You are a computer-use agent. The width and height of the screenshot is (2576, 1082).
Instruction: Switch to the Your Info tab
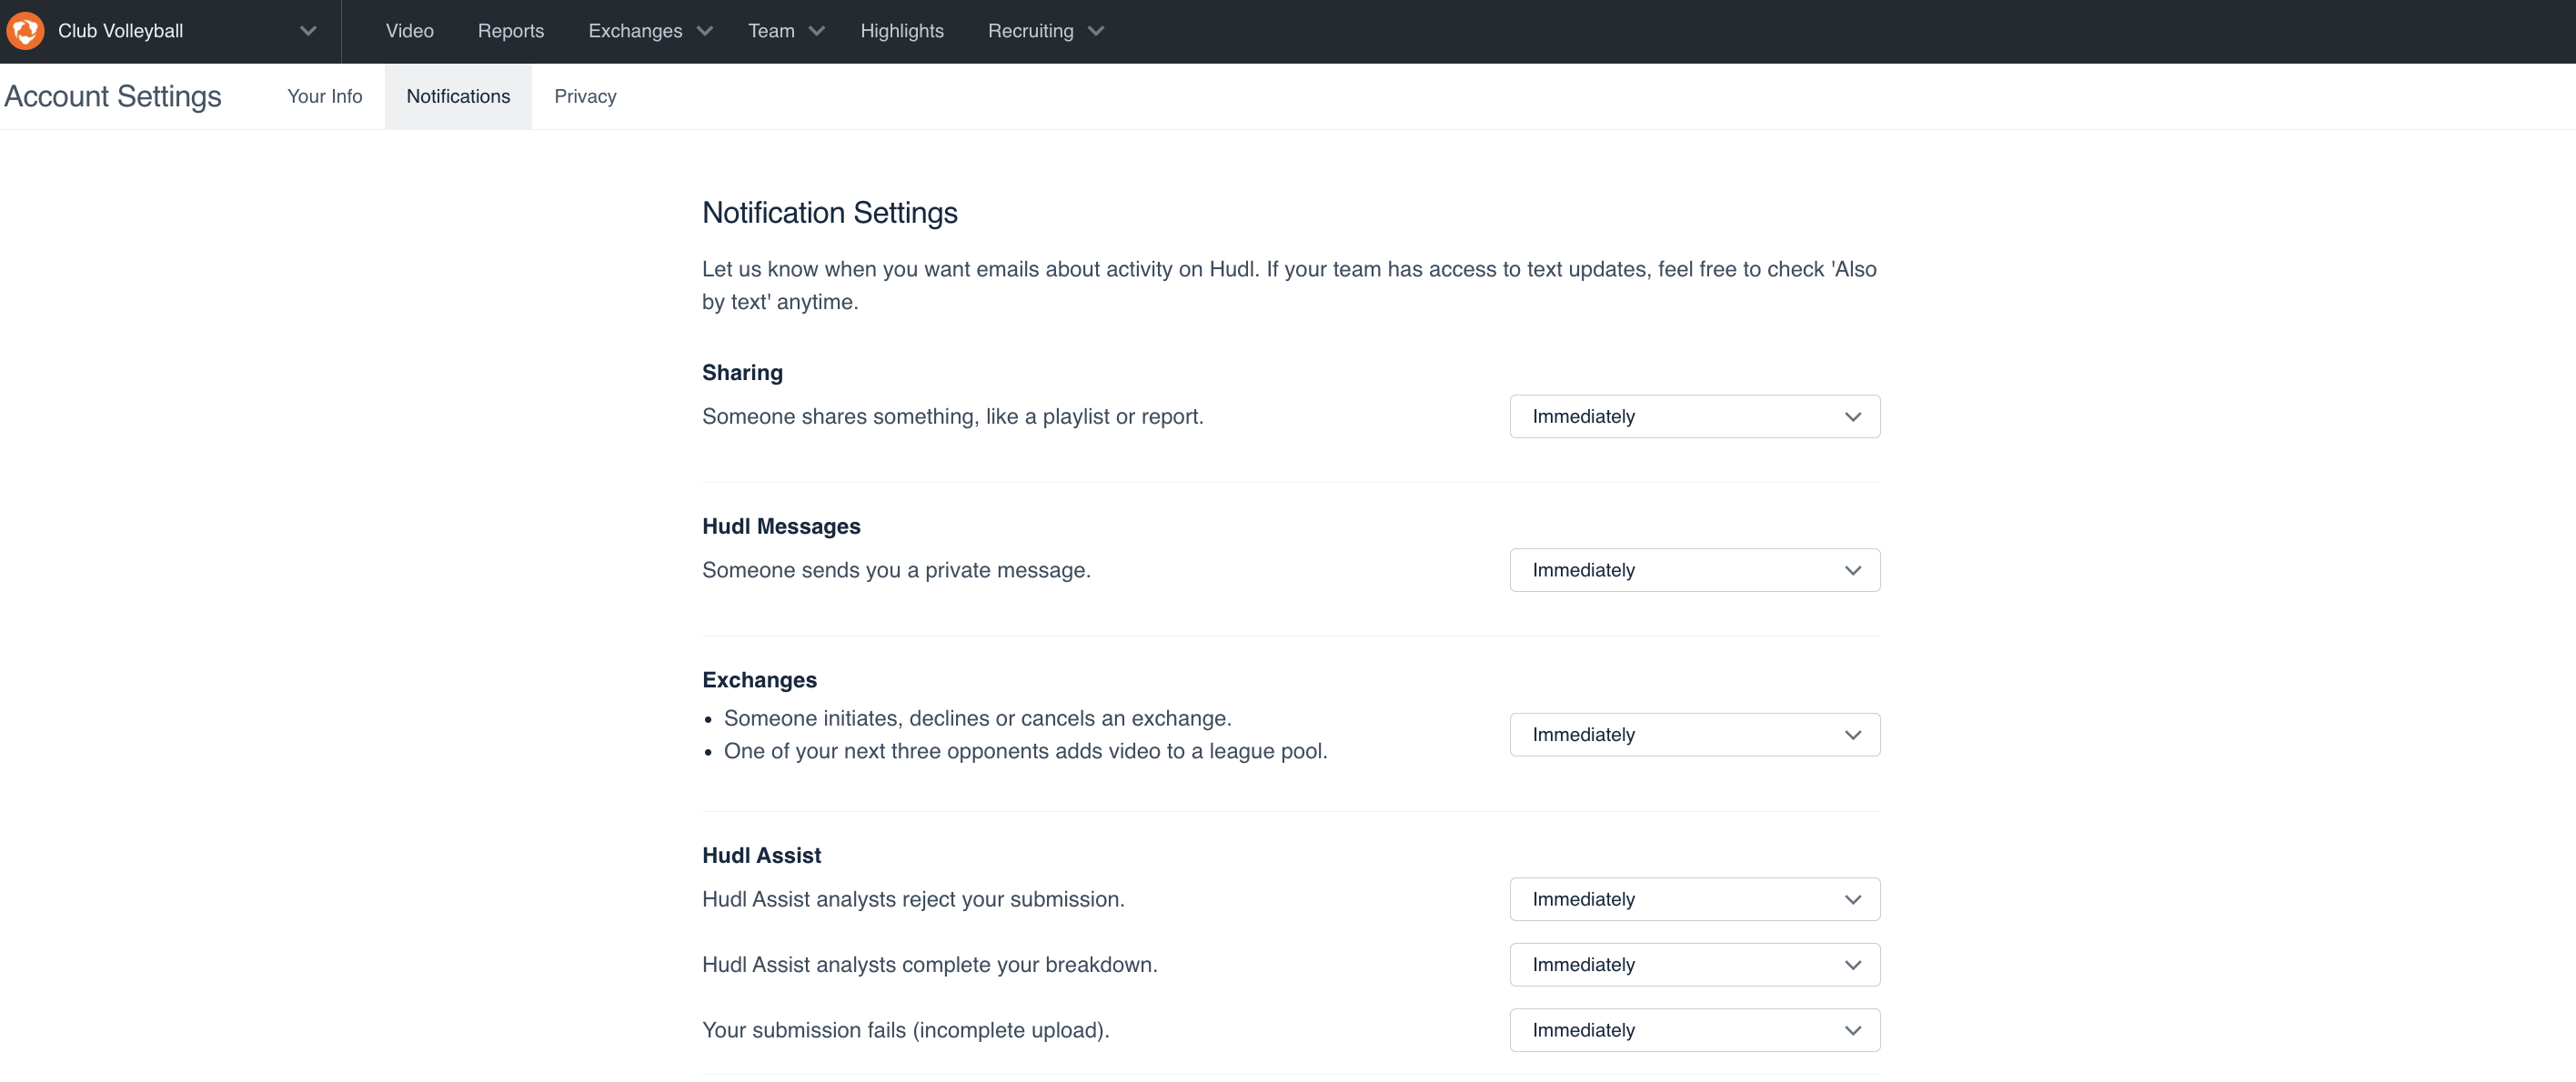click(x=324, y=96)
